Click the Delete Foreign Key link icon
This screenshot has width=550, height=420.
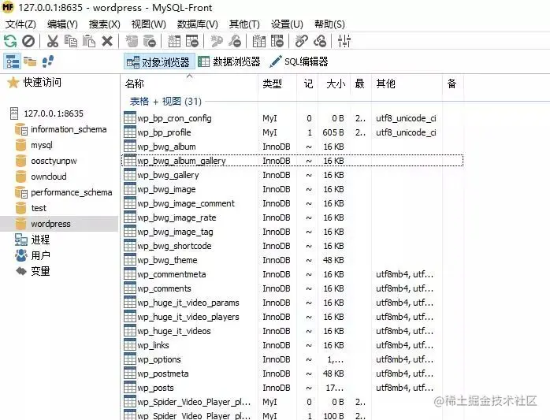(320, 41)
